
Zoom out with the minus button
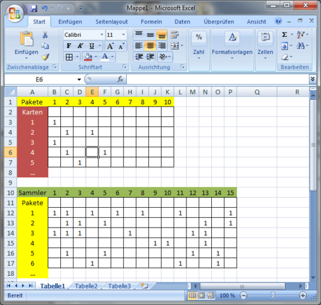[x=244, y=295]
